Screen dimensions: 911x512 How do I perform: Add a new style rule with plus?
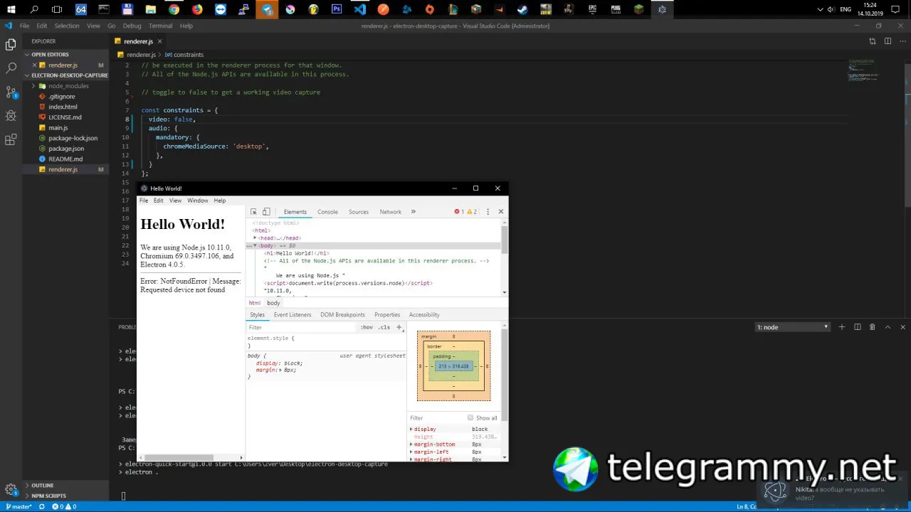click(399, 328)
